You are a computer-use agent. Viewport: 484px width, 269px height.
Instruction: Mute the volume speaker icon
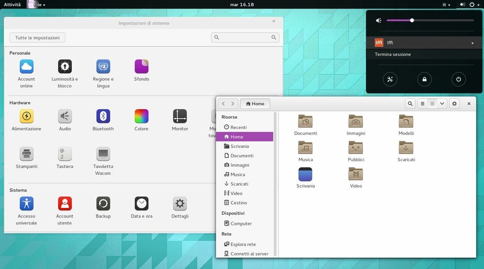(379, 20)
